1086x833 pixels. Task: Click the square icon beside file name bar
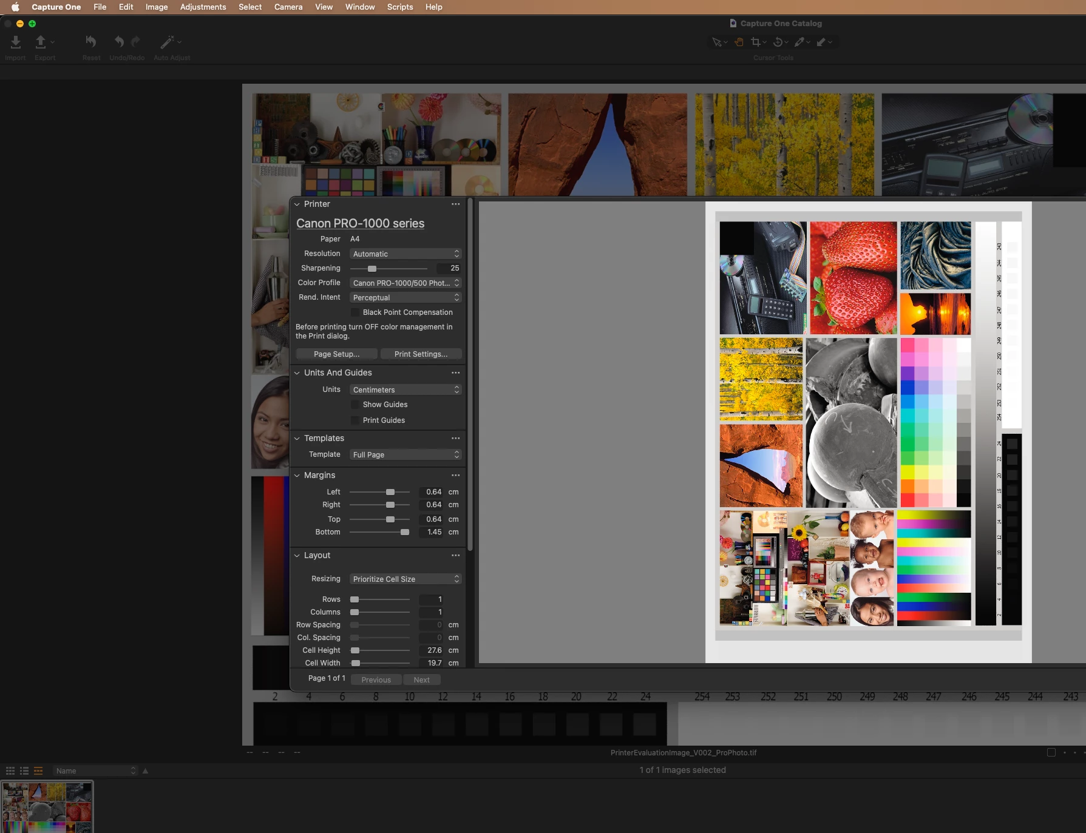tap(1051, 752)
